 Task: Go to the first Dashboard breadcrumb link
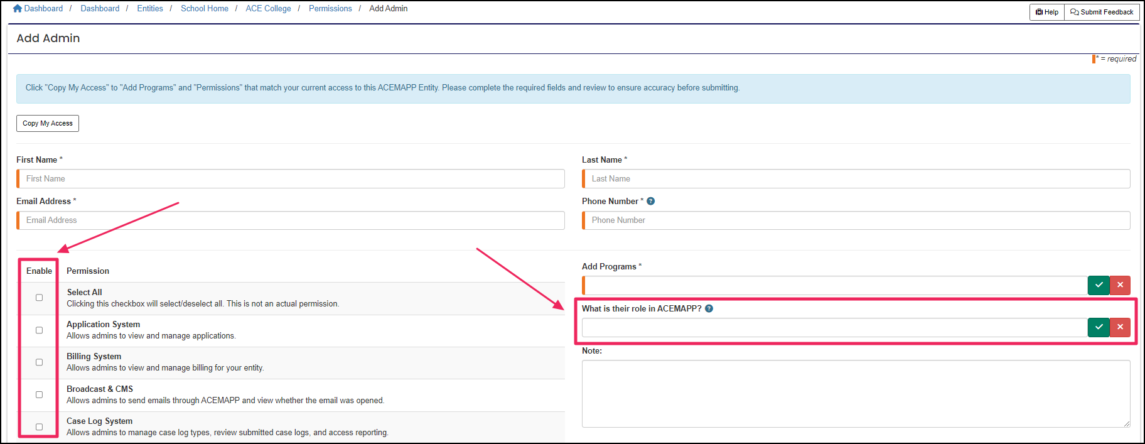coord(43,9)
